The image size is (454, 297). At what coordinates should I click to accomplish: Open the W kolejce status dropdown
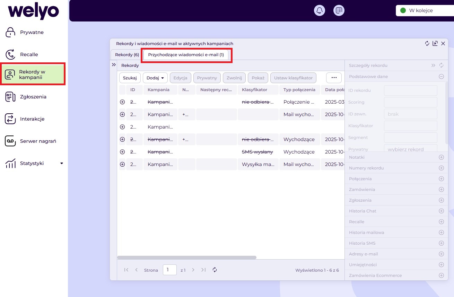[x=425, y=10]
